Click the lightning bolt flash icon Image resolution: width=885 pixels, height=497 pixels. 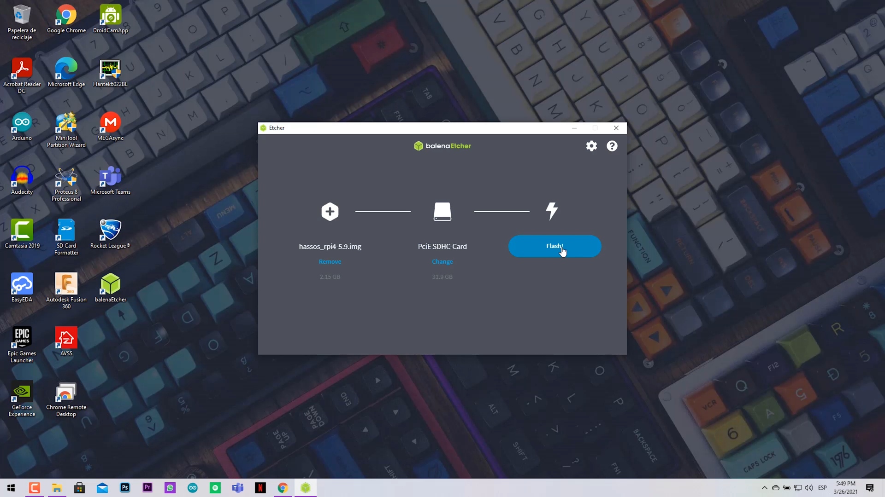point(552,211)
